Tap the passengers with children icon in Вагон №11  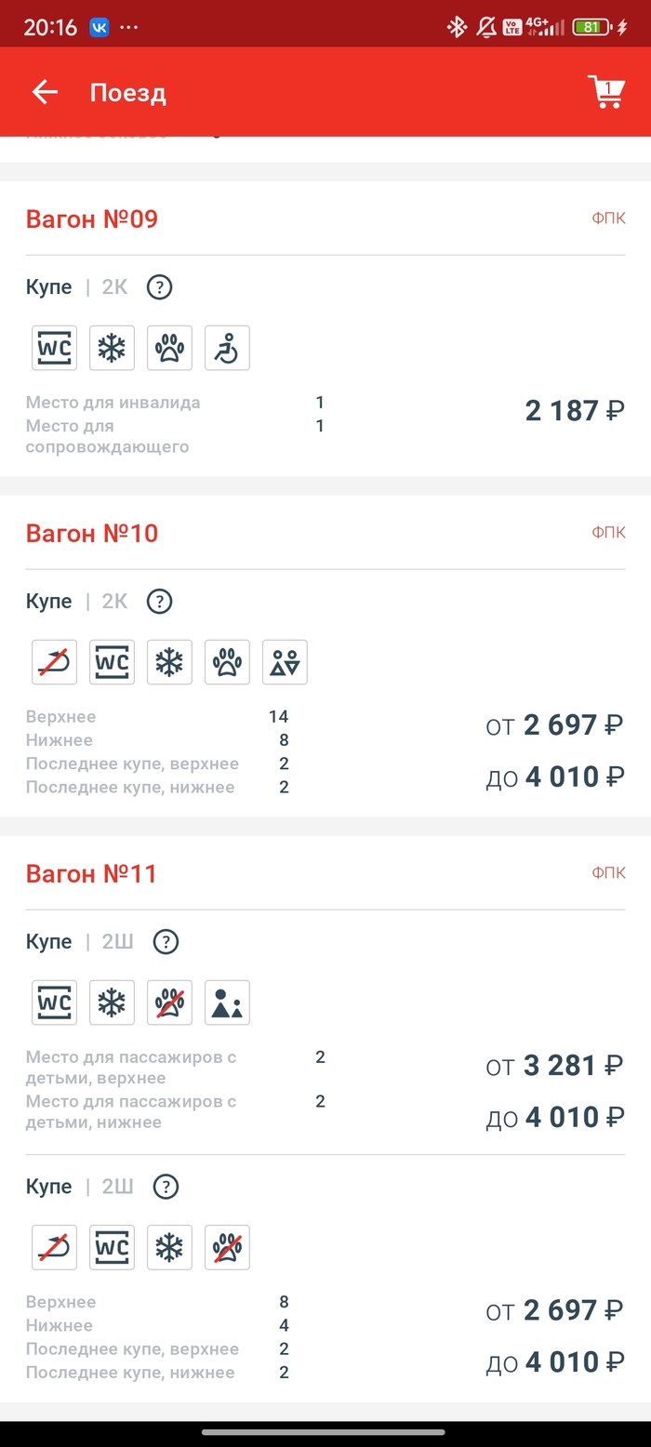[x=227, y=1002]
